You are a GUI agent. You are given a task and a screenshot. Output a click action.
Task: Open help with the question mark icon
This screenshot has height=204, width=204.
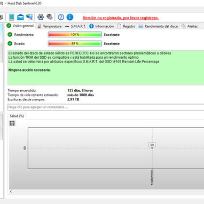[61, 17]
